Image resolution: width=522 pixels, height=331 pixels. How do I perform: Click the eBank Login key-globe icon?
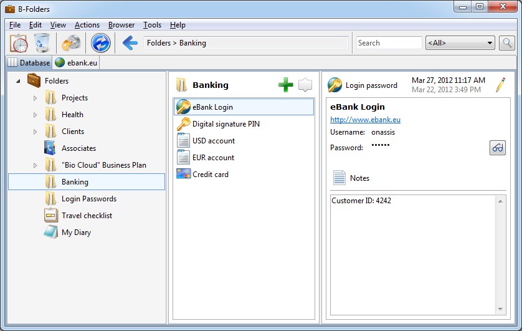click(183, 107)
